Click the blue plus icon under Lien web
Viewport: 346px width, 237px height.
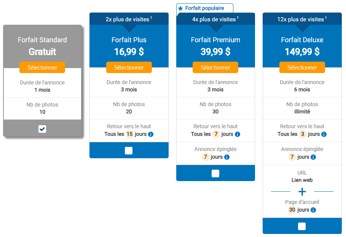tap(302, 192)
